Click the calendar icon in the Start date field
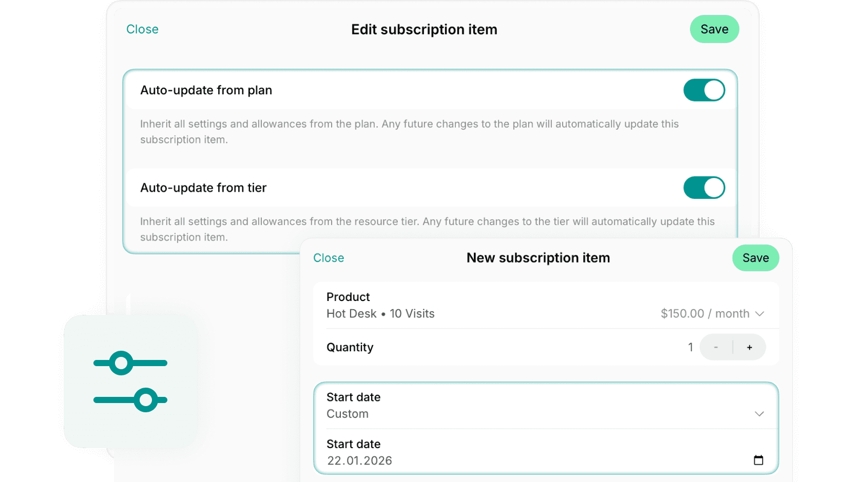Image resolution: width=846 pixels, height=482 pixels. [x=759, y=460]
